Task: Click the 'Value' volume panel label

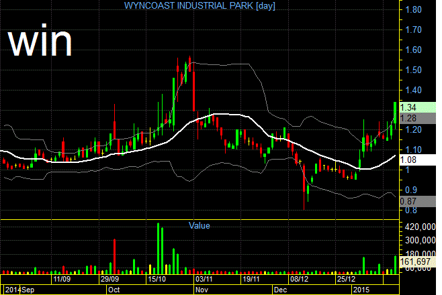Action: point(200,225)
